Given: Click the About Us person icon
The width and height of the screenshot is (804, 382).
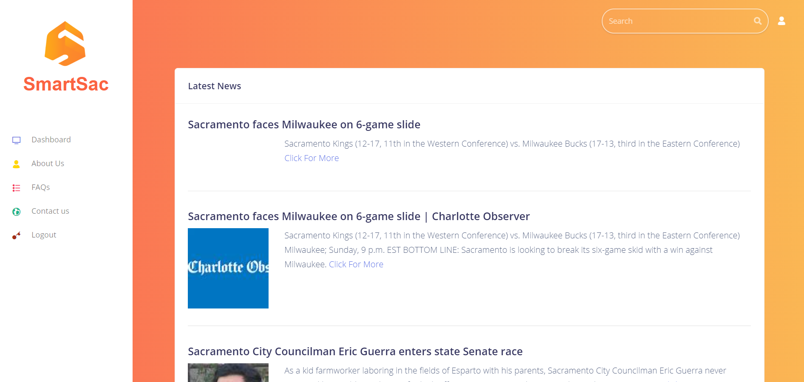Looking at the screenshot, I should pyautogui.click(x=17, y=164).
